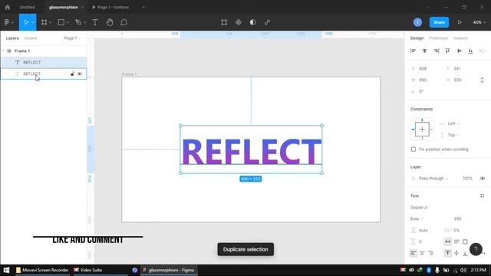Click the user avatar icon
The image size is (491, 276).
click(x=417, y=22)
